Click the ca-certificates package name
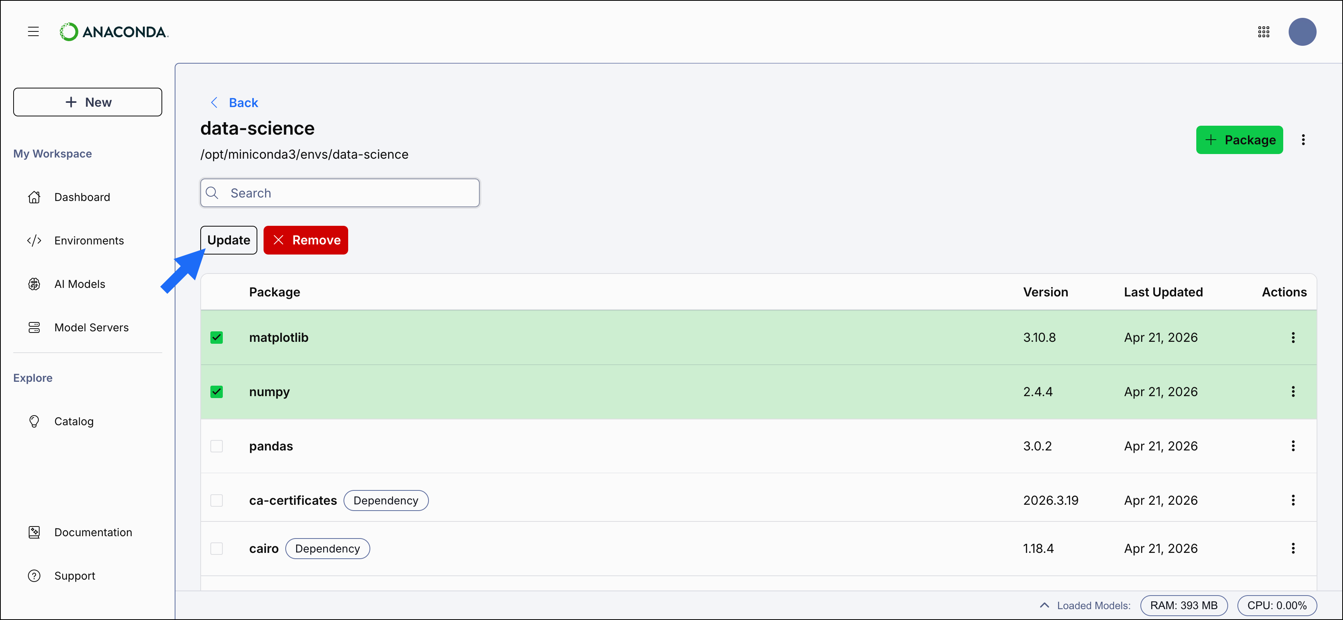1343x620 pixels. [x=293, y=500]
